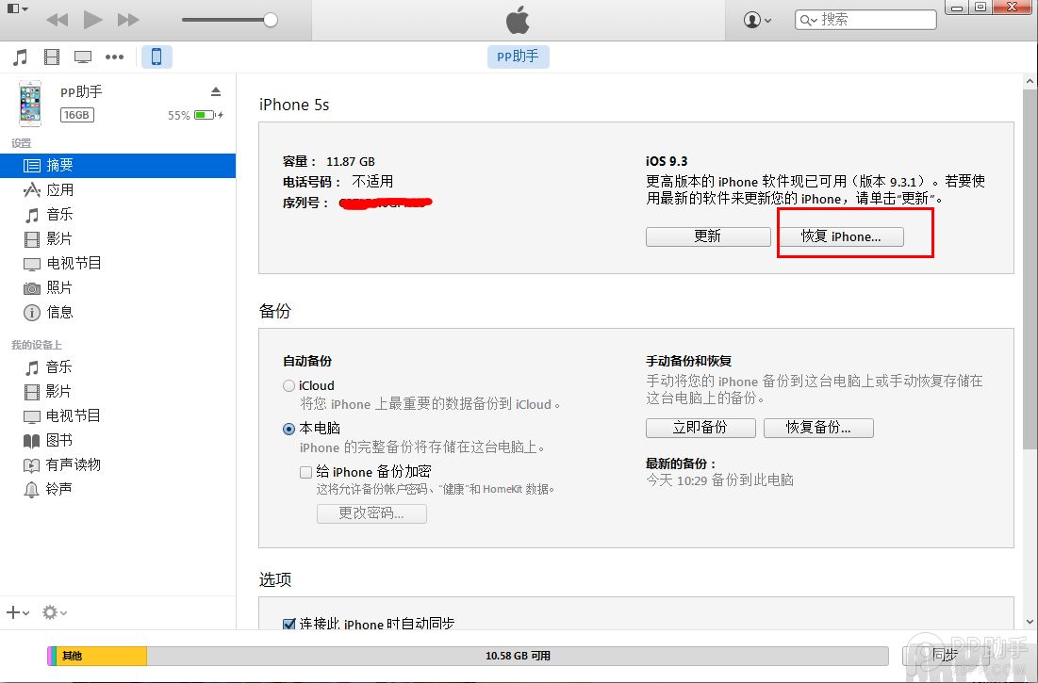The image size is (1038, 683).
Task: Disable 连接此 iPhone 时自动同步
Action: tap(288, 624)
